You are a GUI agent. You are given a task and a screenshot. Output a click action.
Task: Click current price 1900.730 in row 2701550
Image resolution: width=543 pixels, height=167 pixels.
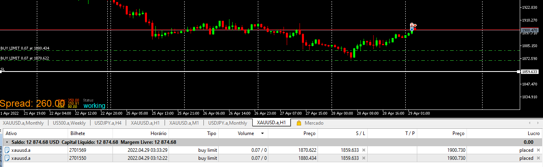tap(456, 158)
